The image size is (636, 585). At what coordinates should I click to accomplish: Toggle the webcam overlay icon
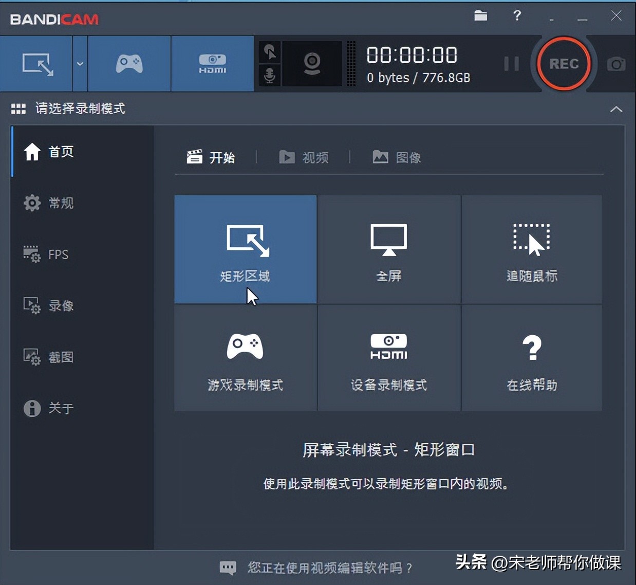[312, 64]
